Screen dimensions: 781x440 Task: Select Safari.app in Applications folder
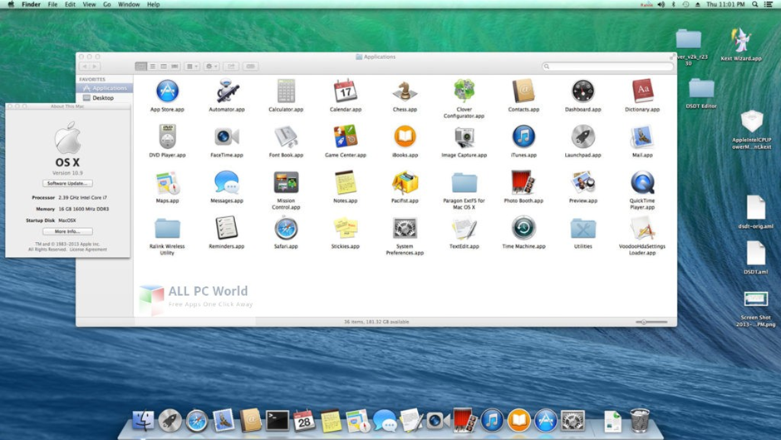286,229
